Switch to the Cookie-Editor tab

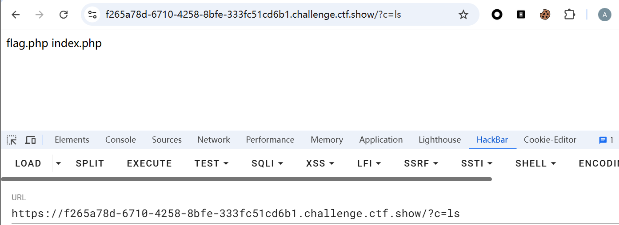(x=550, y=140)
